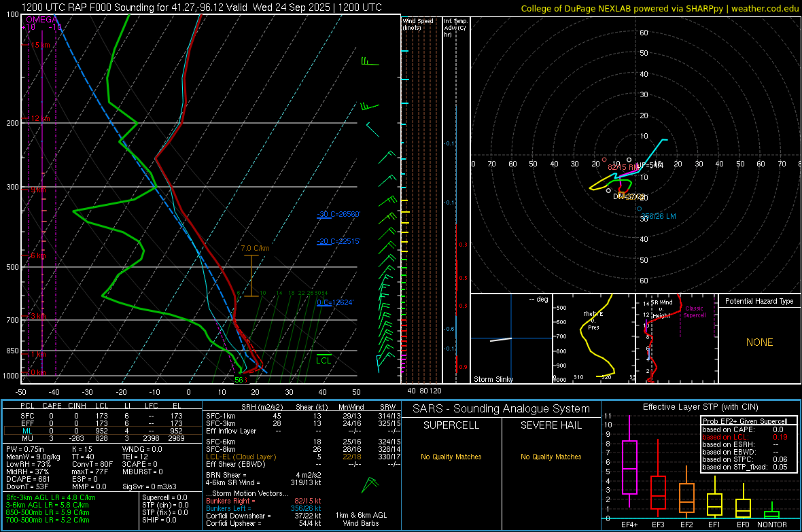The image size is (802, 532).
Task: Click the 356/26 LM hodograph label
Action: pyautogui.click(x=659, y=216)
